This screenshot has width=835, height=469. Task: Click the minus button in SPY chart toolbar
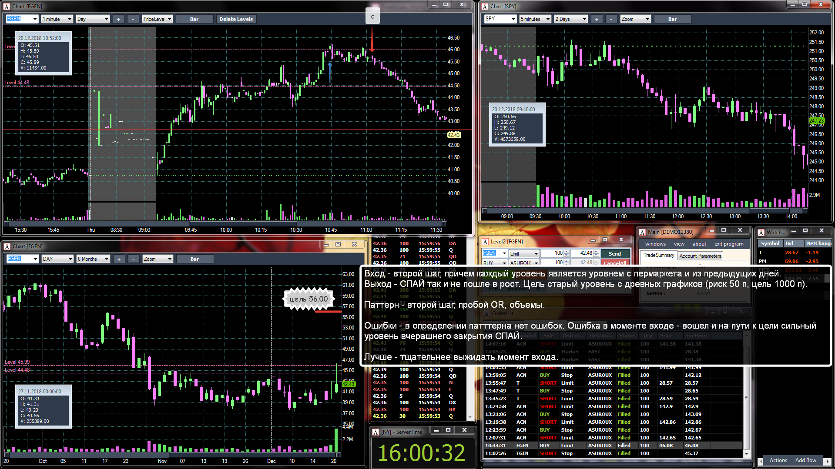[x=611, y=19]
